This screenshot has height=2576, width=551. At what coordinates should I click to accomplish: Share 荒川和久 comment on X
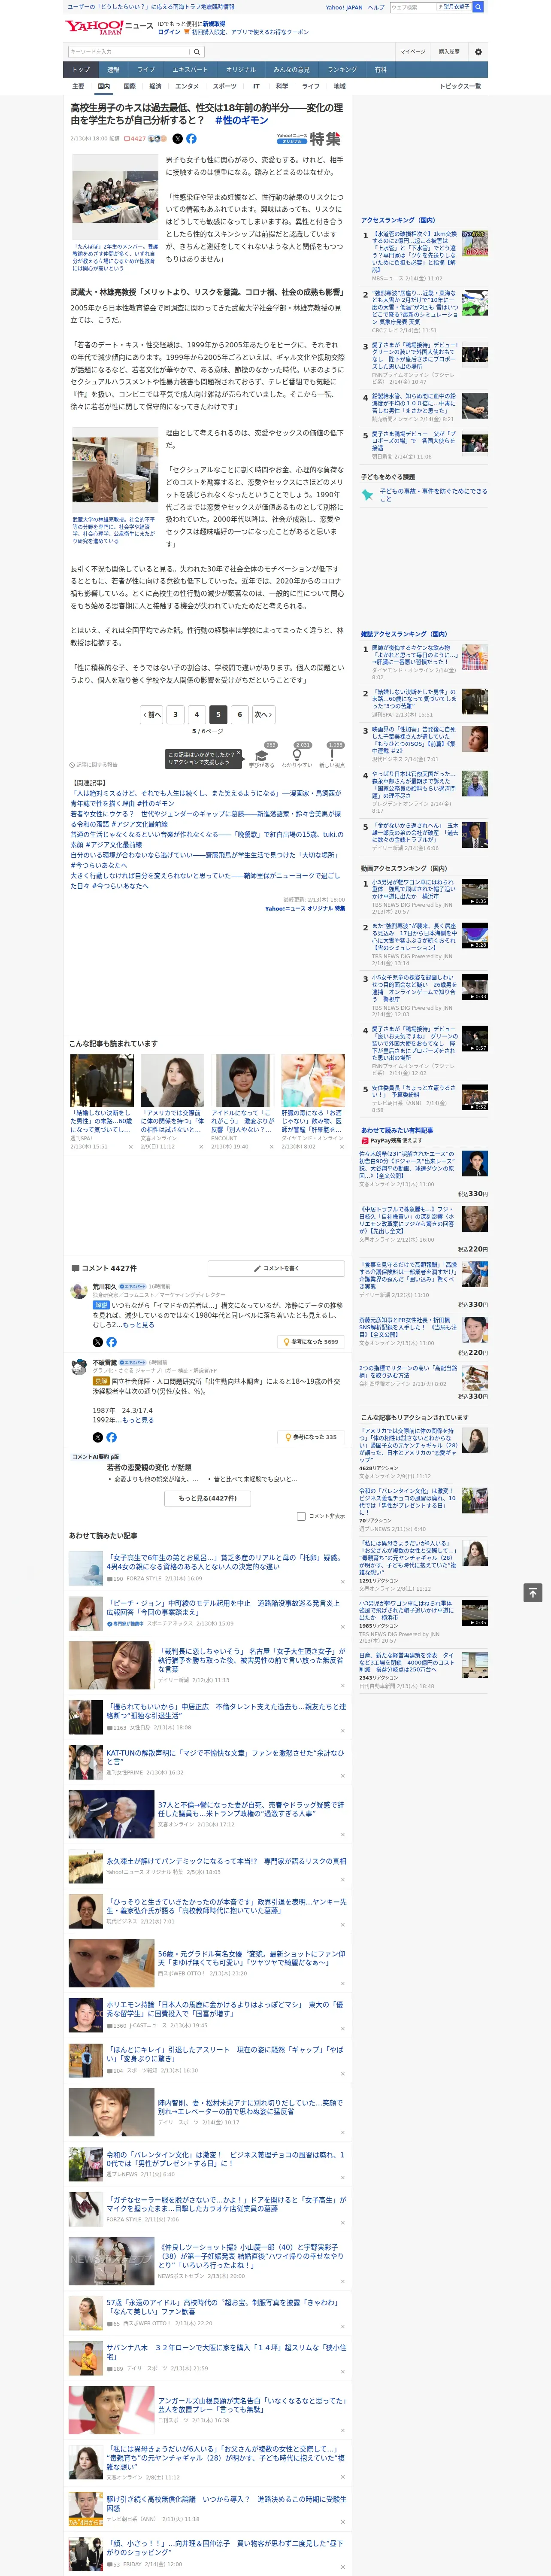pos(98,1342)
